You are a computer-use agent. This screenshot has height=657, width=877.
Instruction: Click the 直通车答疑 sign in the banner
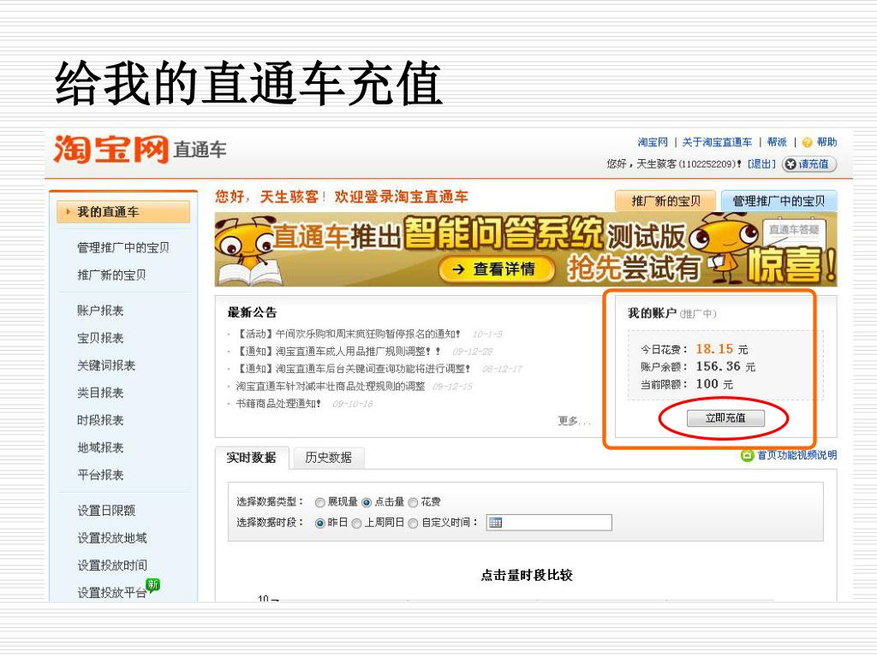[794, 229]
